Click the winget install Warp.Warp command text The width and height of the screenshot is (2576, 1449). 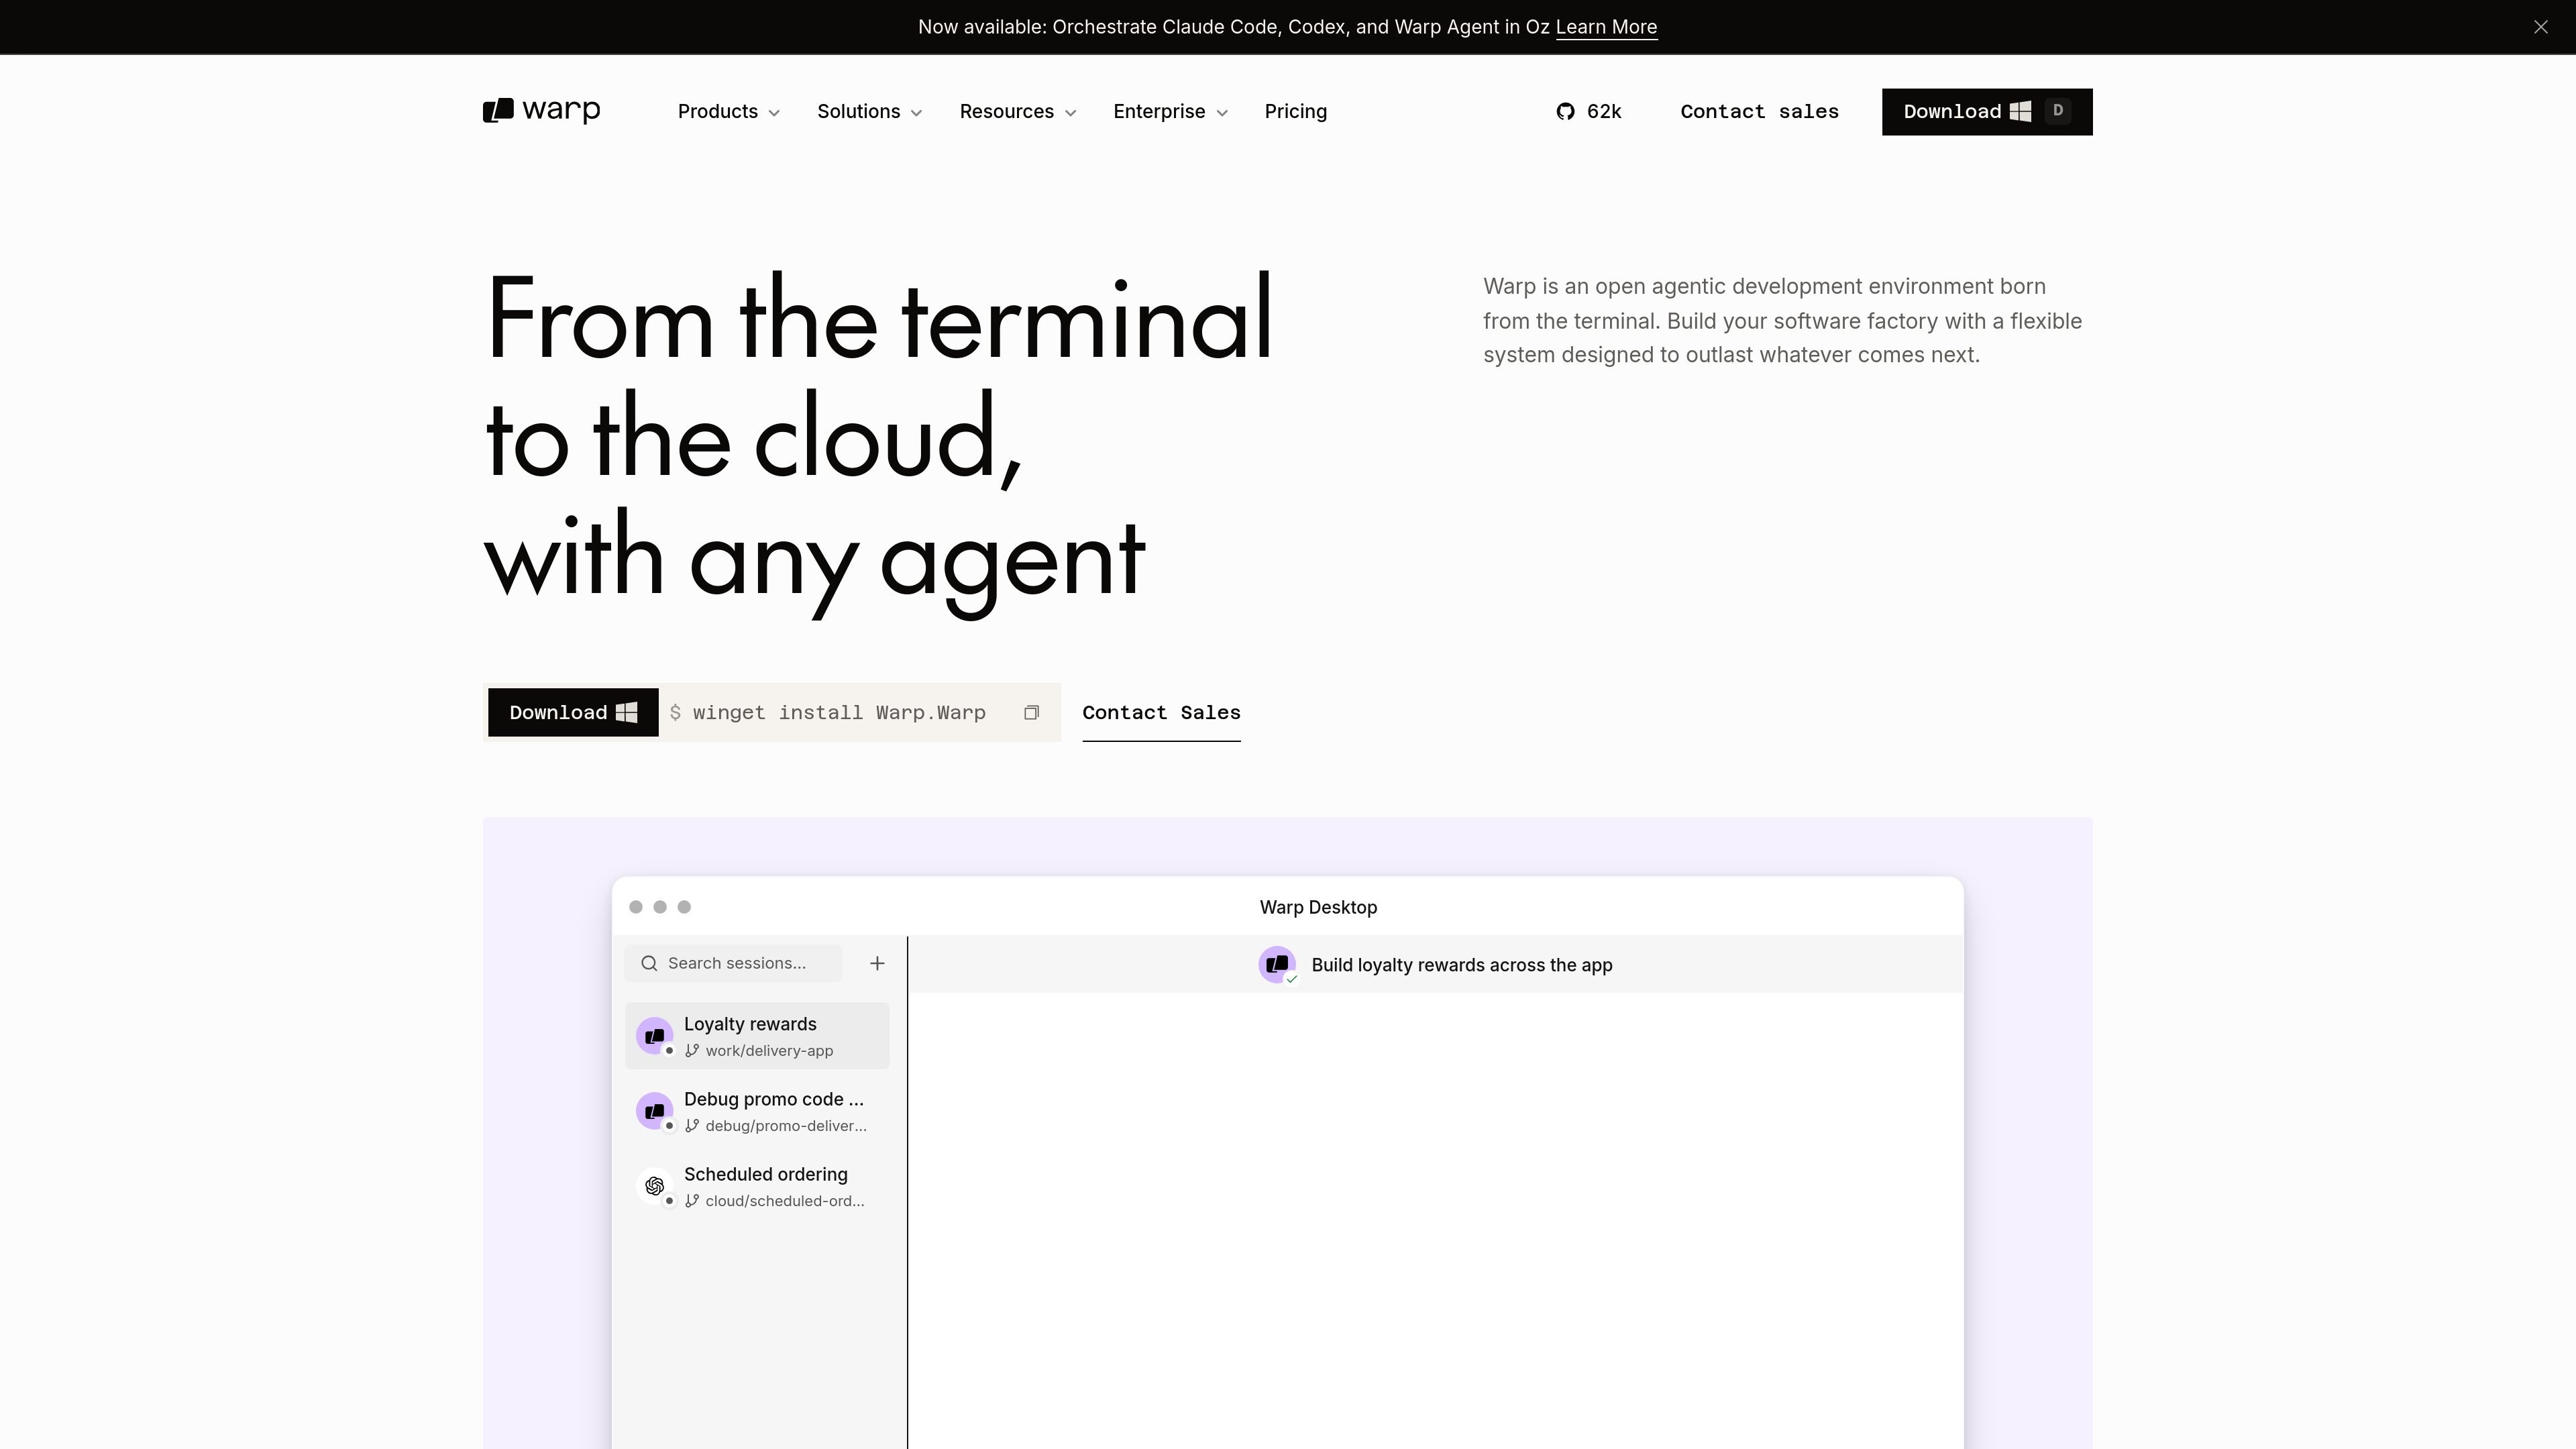click(839, 713)
